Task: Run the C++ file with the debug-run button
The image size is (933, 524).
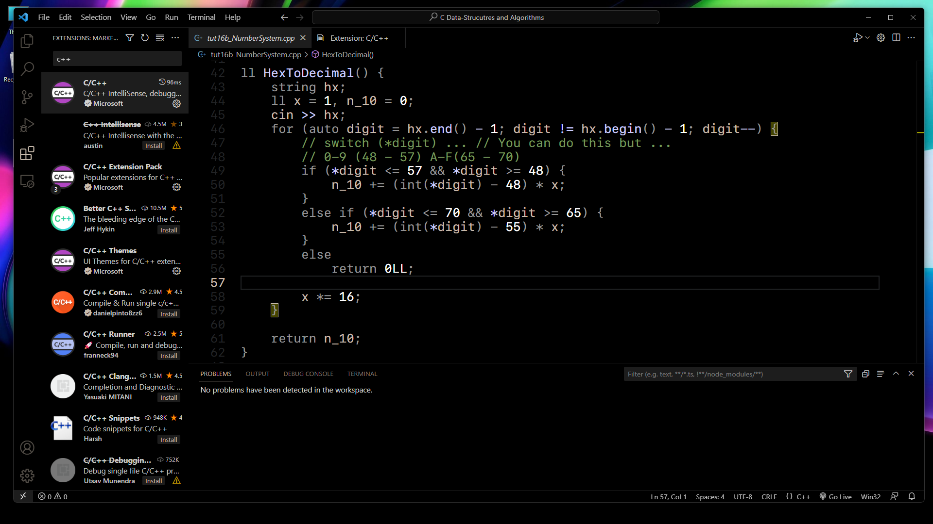Action: [856, 37]
